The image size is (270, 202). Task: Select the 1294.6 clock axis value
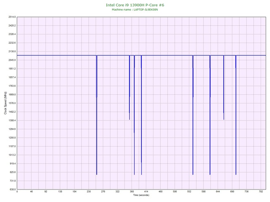click(12, 129)
